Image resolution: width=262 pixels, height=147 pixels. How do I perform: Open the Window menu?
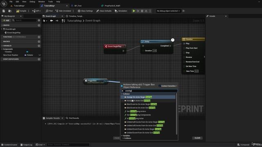coord(42,2)
